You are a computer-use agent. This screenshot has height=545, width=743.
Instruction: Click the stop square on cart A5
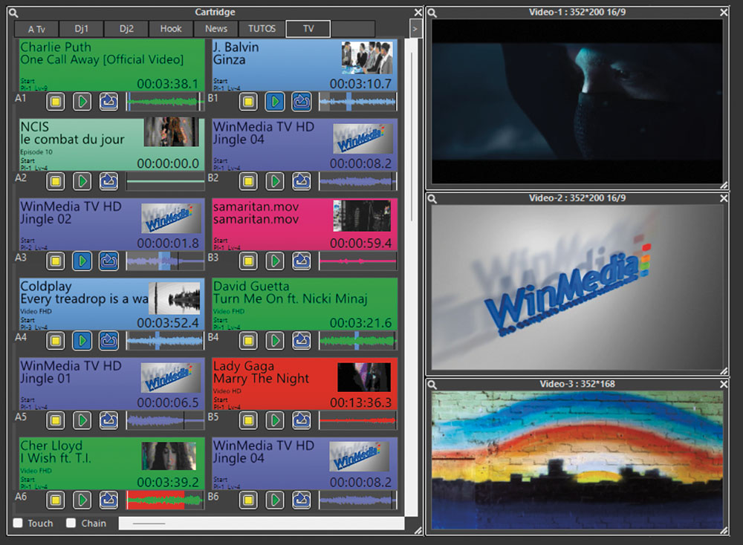click(x=55, y=420)
